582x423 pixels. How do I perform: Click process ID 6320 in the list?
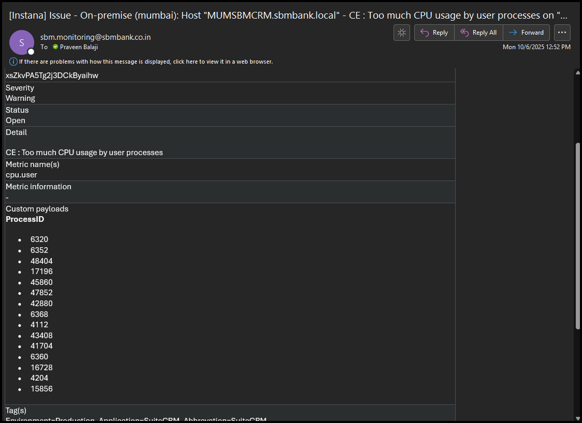(x=39, y=239)
